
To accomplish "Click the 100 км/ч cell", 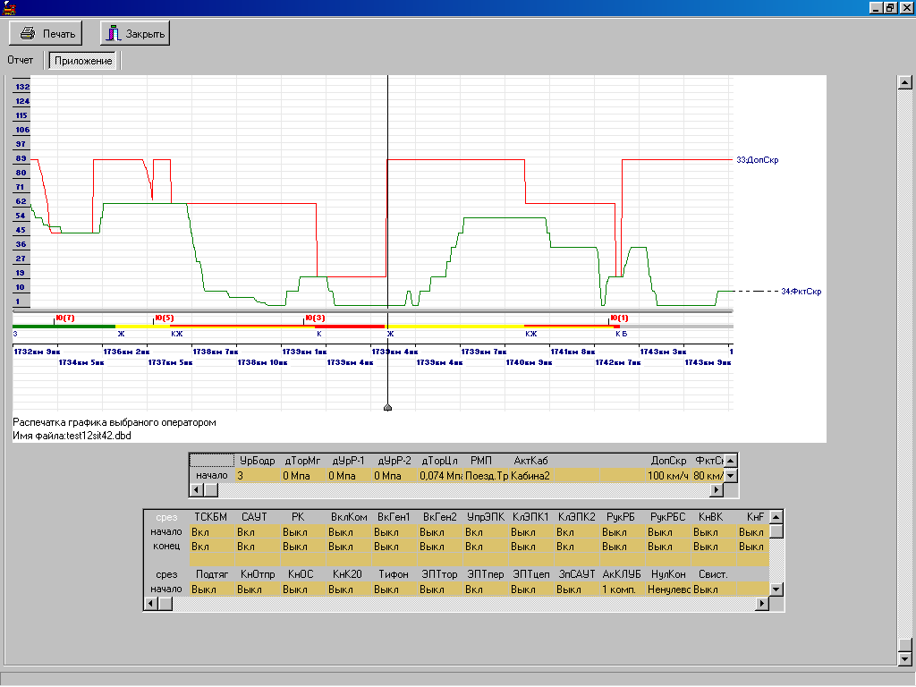I will pyautogui.click(x=667, y=476).
